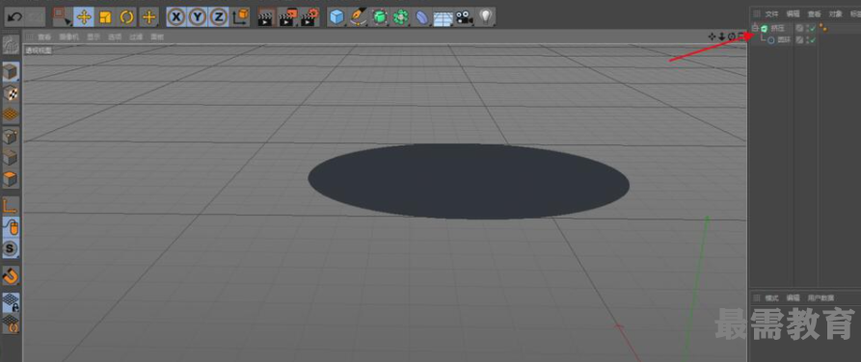The height and width of the screenshot is (362, 861).
Task: Toggle the 挤压 (Extrude) object's green enable checkmark
Action: (813, 28)
